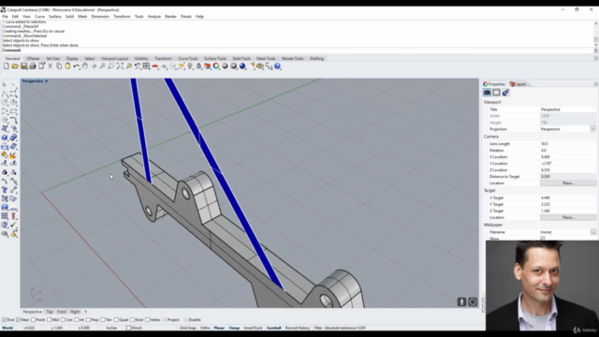Screen dimensions: 599x337
Task: Select the Circle tool in the left sidebar
Action: pos(5,102)
